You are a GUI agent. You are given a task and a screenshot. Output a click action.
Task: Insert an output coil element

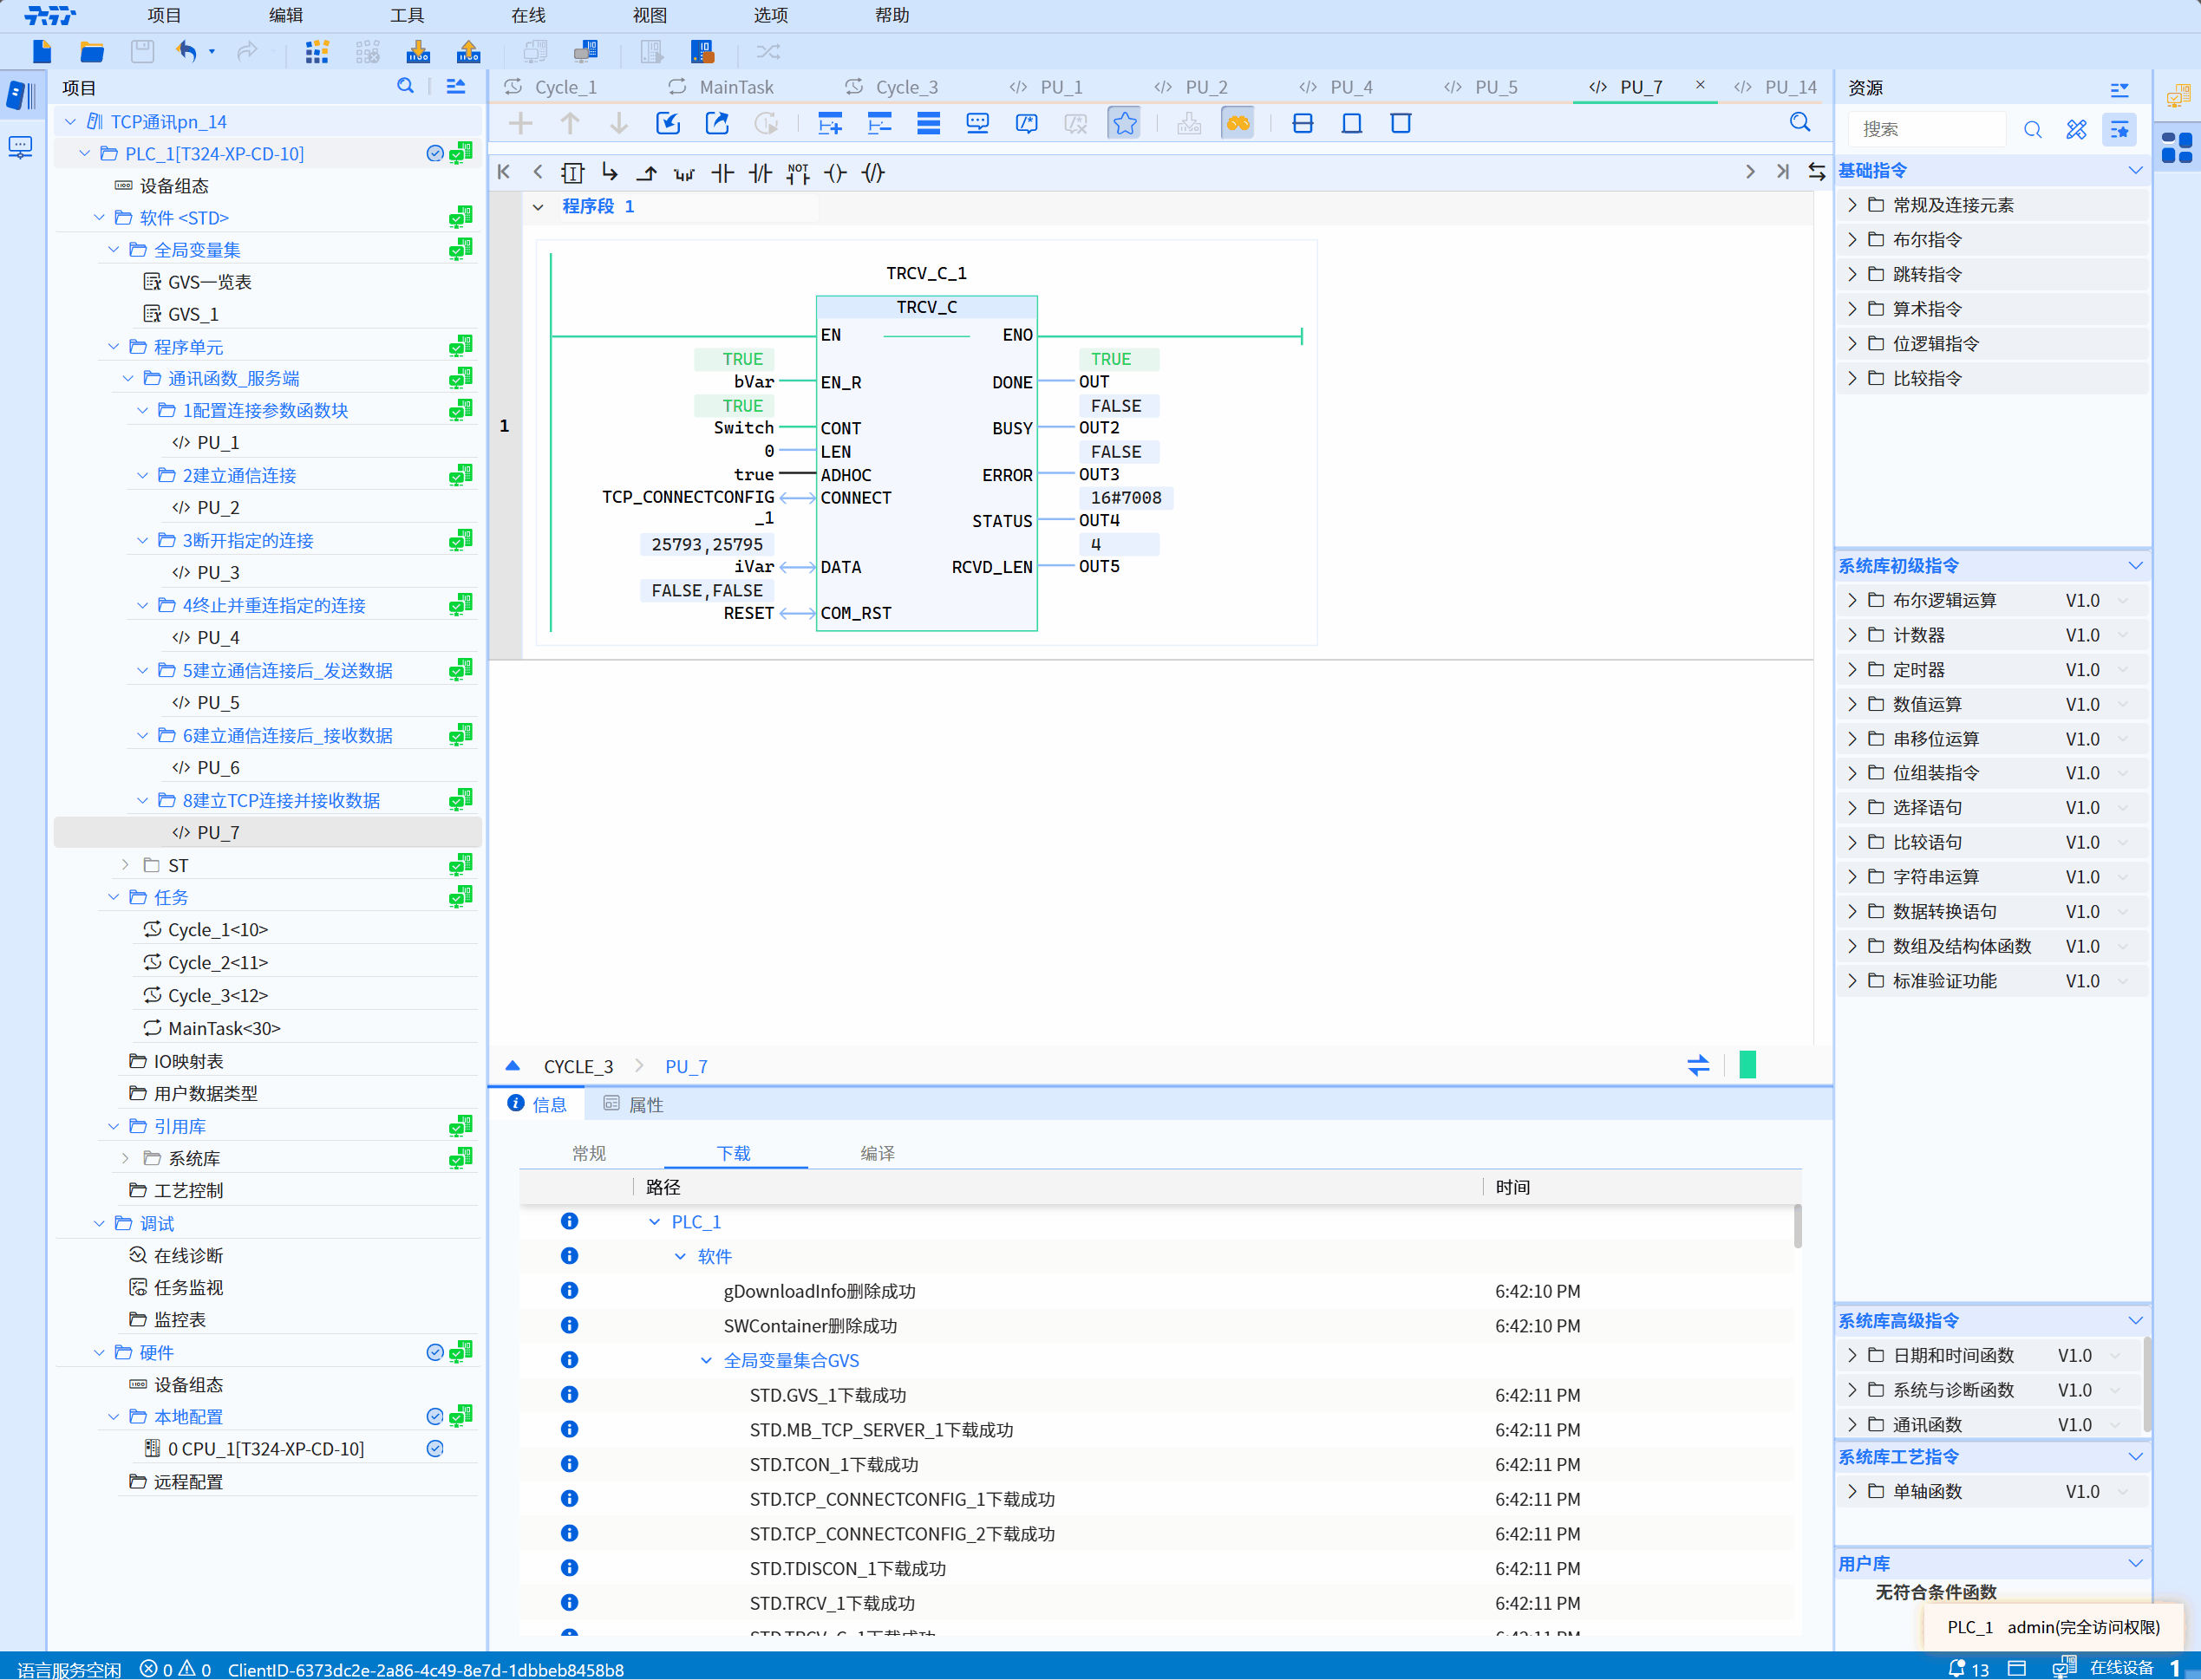[835, 173]
